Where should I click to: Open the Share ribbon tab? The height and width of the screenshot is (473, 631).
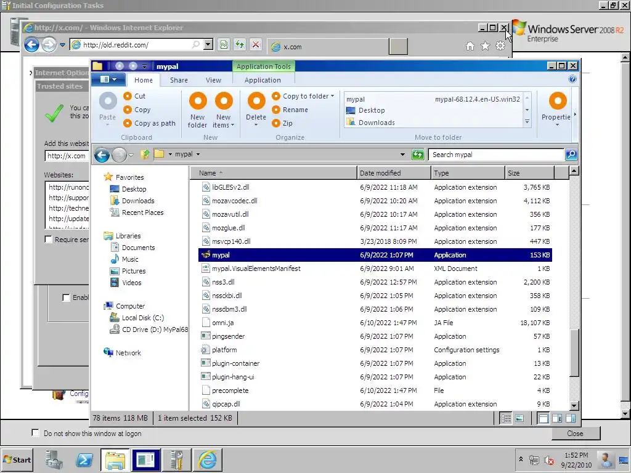pos(179,80)
